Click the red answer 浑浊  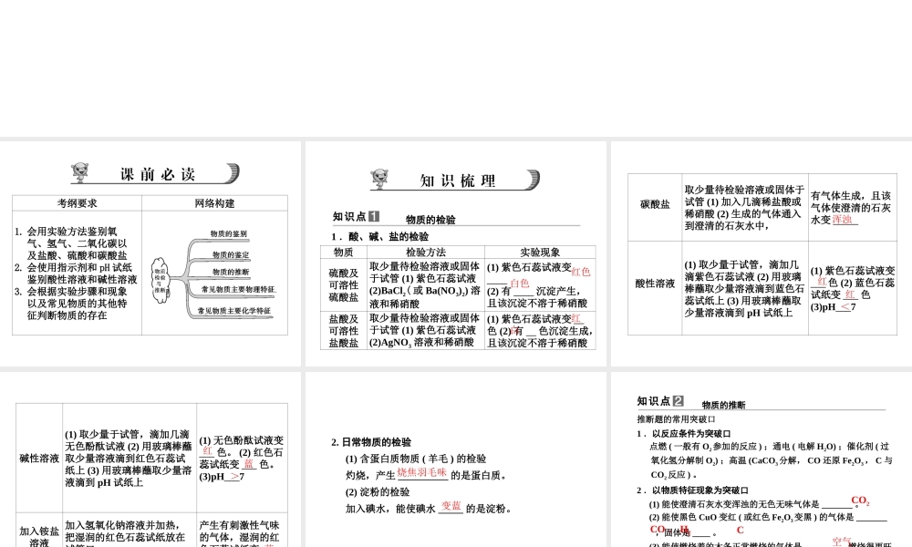842,219
